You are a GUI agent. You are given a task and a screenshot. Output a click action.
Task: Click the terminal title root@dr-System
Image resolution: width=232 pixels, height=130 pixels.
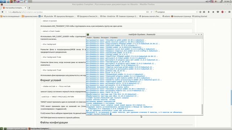click(x=142, y=35)
